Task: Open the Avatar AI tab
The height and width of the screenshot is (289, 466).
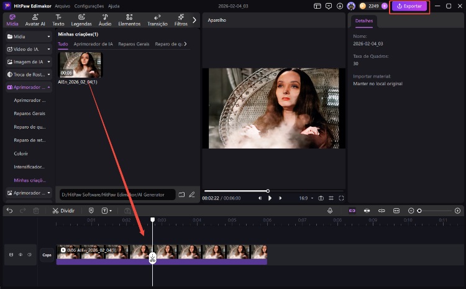Action: [35, 21]
